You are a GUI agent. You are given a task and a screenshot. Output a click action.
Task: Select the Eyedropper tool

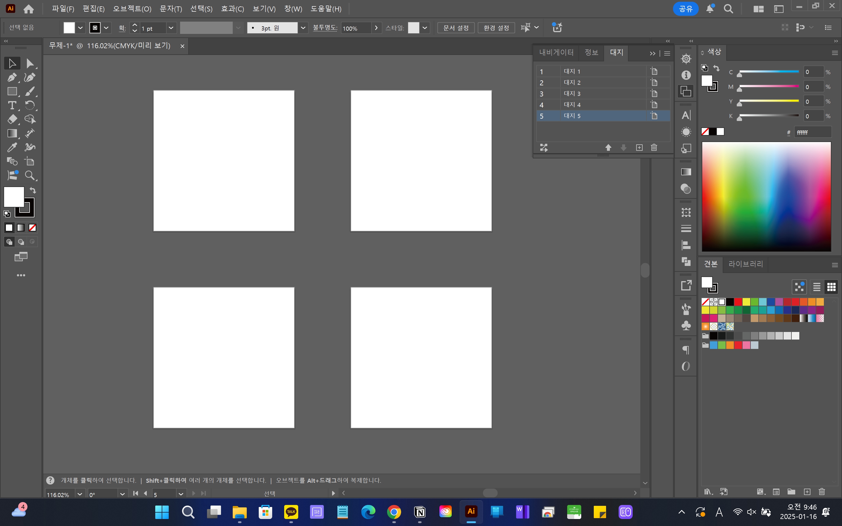[x=12, y=148]
